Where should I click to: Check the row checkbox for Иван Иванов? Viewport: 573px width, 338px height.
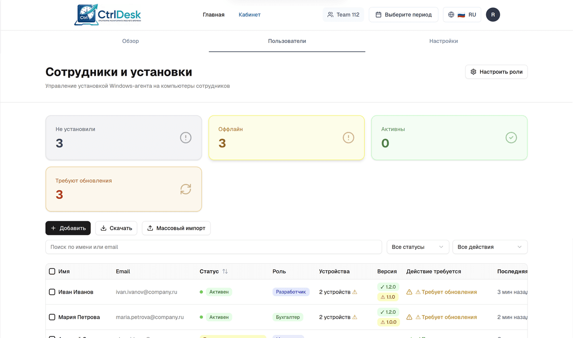(x=52, y=292)
